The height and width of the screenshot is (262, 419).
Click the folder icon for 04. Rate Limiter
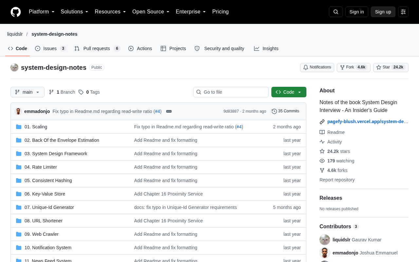click(19, 167)
